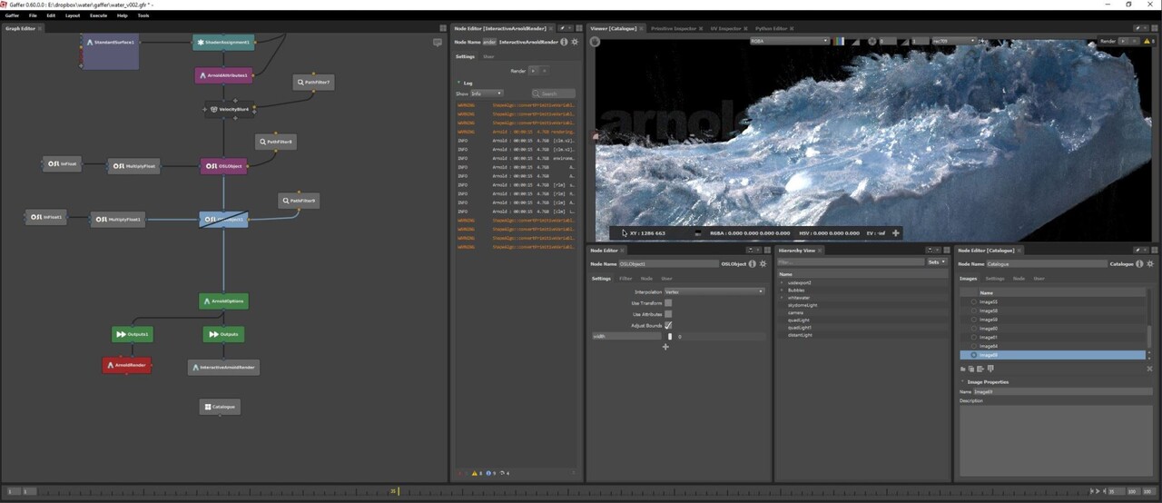Click the PathFilter8 node
Viewport: 1162px width, 503px height.
275,142
